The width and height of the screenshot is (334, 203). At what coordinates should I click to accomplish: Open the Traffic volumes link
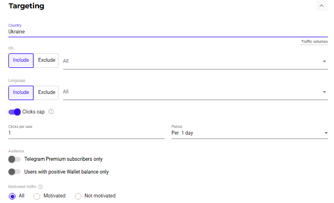(314, 42)
